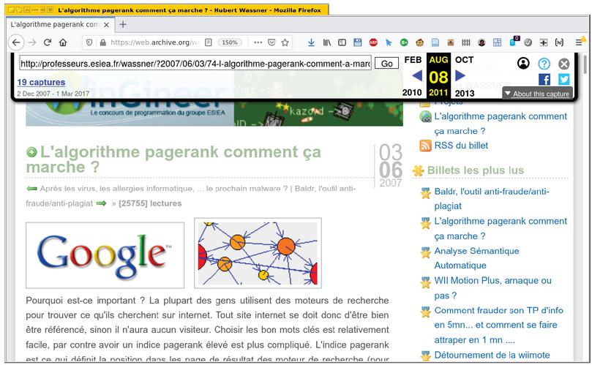This screenshot has height=365, width=592.
Task: Open the Adblock Plus red ABP icon
Action: (373, 42)
